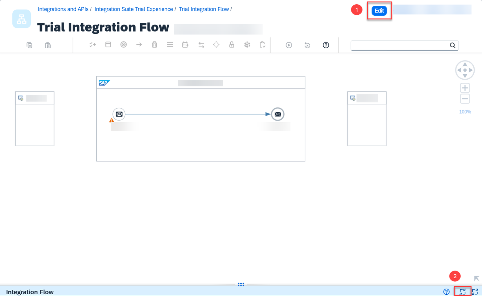Click the properties panel help icon
This screenshot has height=296, width=482.
coord(446,292)
